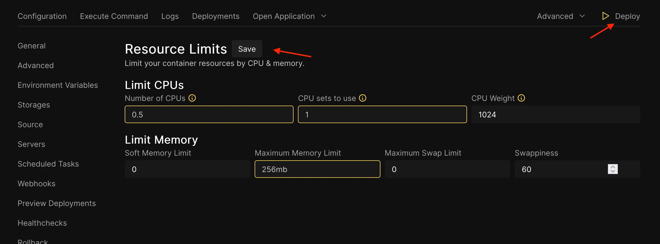This screenshot has height=244, width=660.
Task: Open the Source section
Action: [30, 124]
